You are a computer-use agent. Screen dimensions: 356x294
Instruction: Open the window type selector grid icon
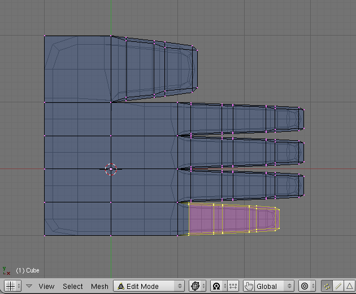coord(12,286)
